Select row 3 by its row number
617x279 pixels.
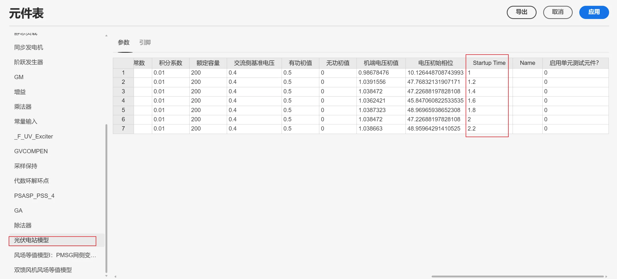[x=123, y=91]
